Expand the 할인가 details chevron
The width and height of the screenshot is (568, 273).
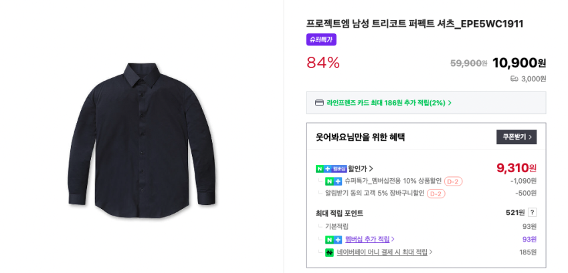click(x=371, y=169)
